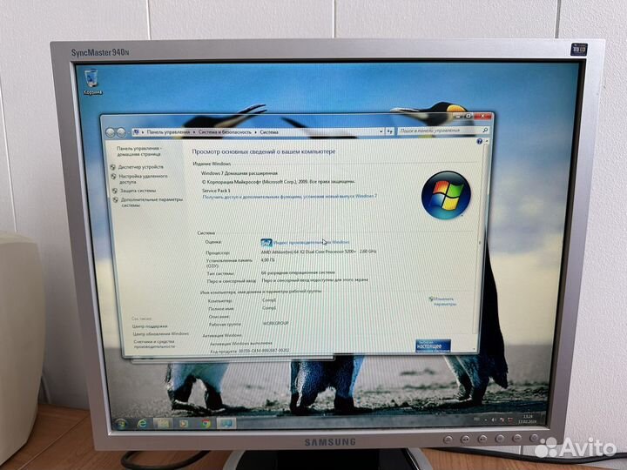Screen dimensions: 627x470
Task: Click the window's vertical scrollbar
Action: pyautogui.click(x=480, y=244)
